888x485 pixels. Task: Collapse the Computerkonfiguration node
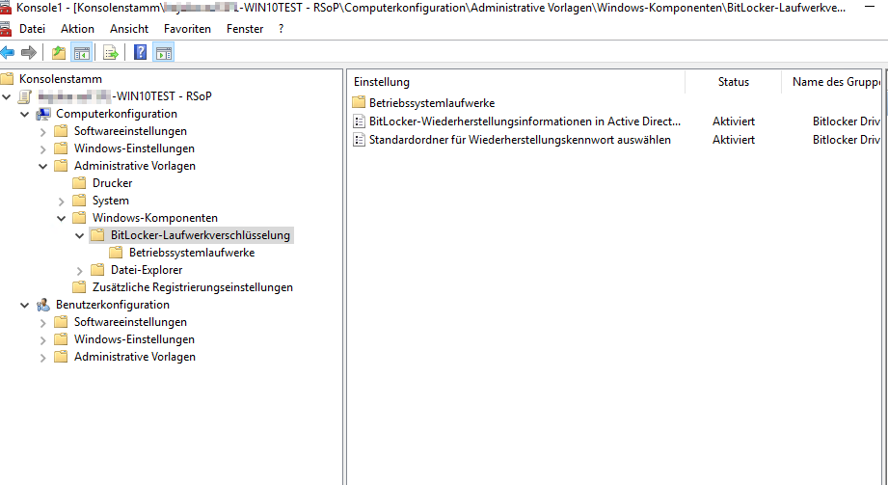(24, 115)
